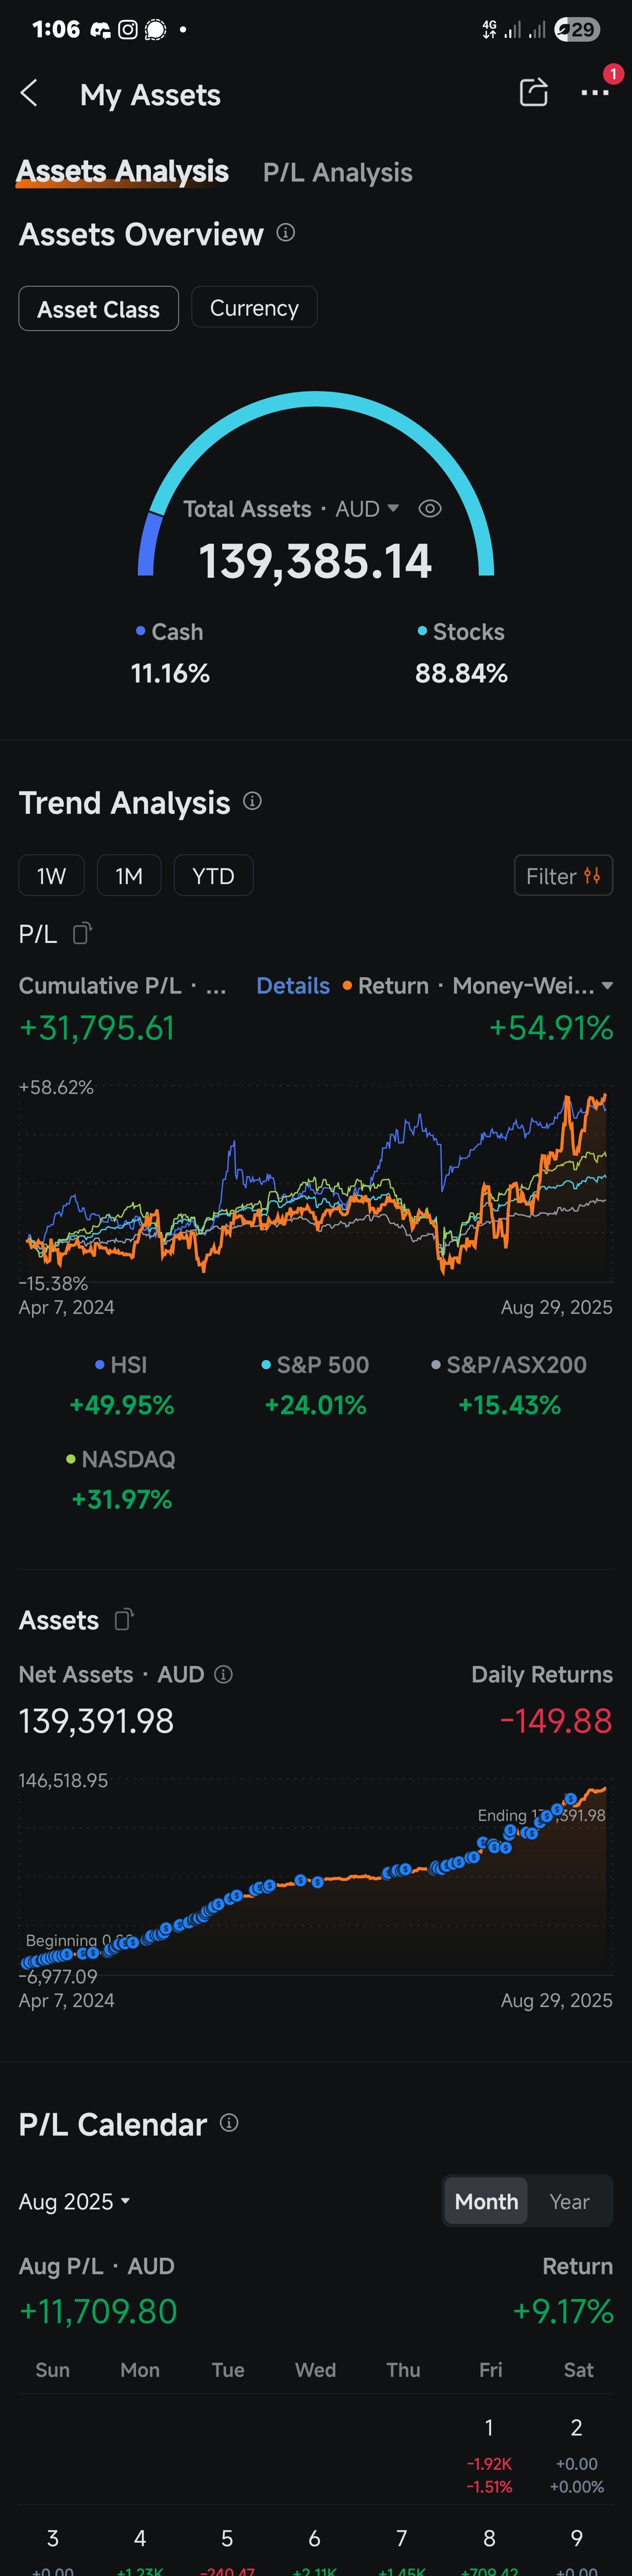Switch to the P/L Analysis tab

(x=337, y=172)
